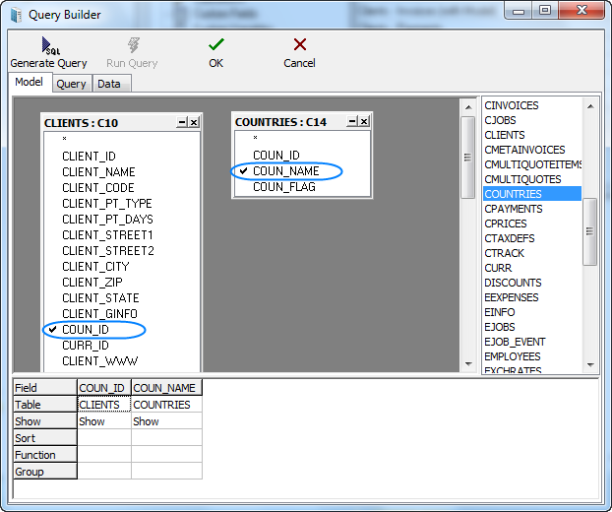Click the Generate Query SQL icon

click(x=50, y=45)
